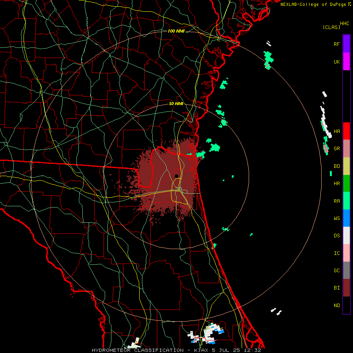Viewport: 353px width, 353px height.
Task: Click the '50 NMI' range ring label
Action: (176, 104)
